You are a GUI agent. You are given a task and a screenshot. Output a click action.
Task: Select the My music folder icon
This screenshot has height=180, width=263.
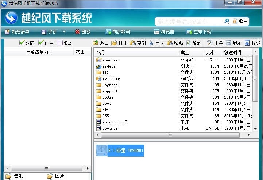pos(98,78)
